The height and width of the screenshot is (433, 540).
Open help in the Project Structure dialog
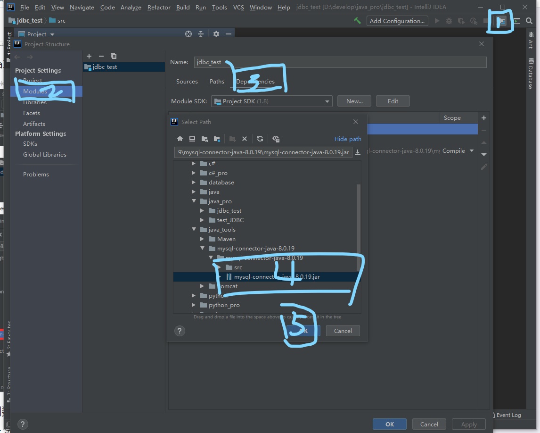[23, 425]
